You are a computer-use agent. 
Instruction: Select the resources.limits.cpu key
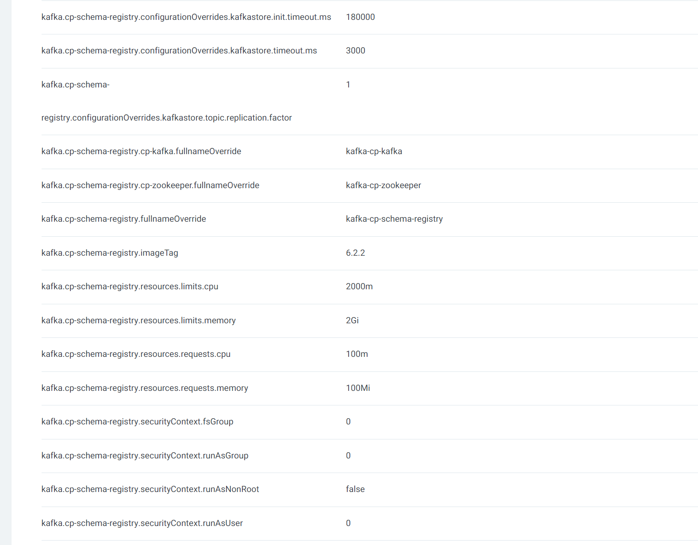(130, 287)
